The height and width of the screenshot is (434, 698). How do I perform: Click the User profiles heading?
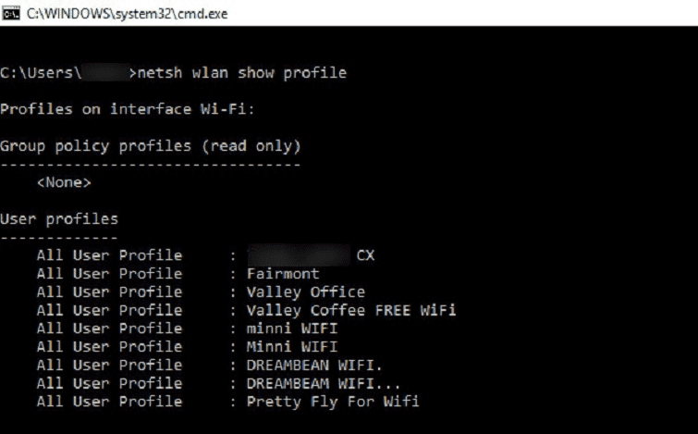(59, 219)
